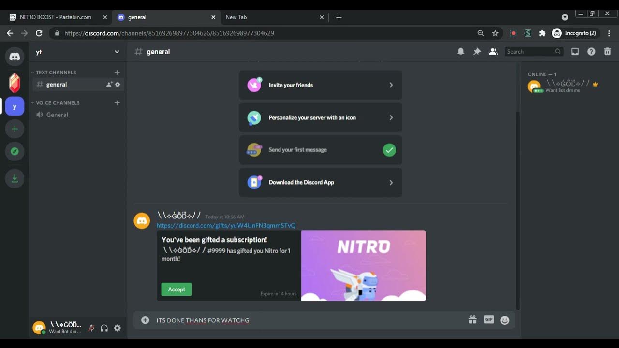Add a server with plus icon
The height and width of the screenshot is (348, 619).
15,129
